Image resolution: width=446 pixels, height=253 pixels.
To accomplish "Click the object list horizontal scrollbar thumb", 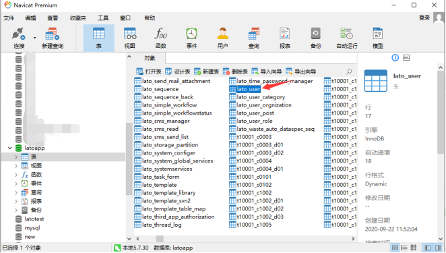I will [x=160, y=239].
